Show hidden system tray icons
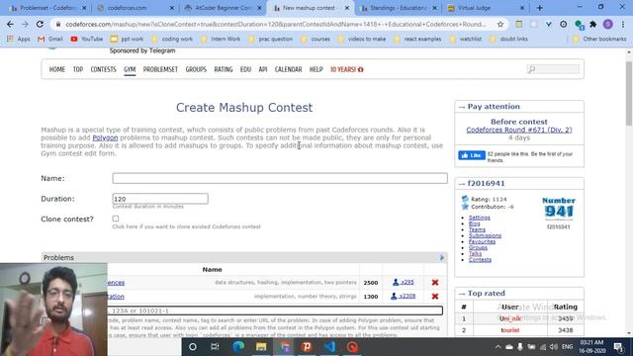633x356 pixels. coord(497,347)
